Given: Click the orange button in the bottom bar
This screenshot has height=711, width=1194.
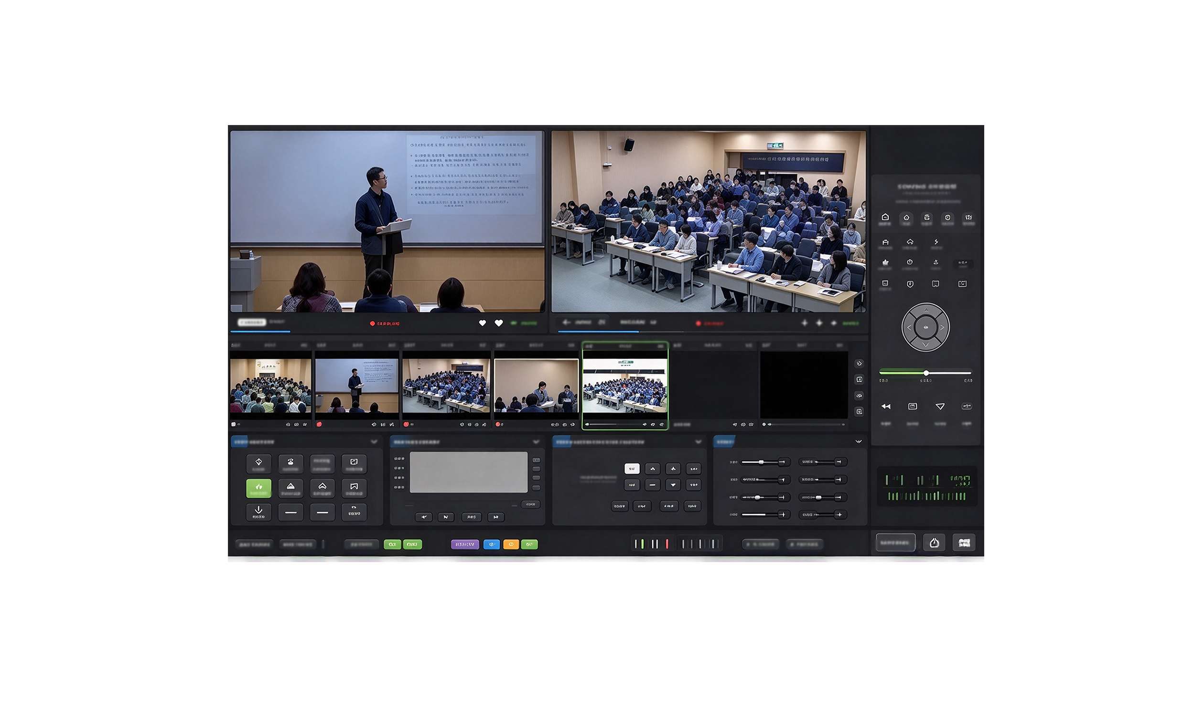Looking at the screenshot, I should [x=511, y=544].
